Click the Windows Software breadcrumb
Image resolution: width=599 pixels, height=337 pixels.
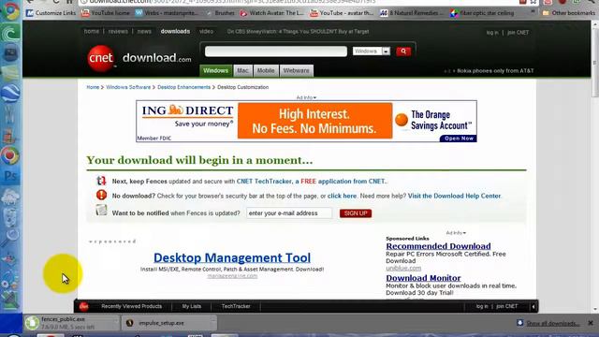(x=128, y=87)
